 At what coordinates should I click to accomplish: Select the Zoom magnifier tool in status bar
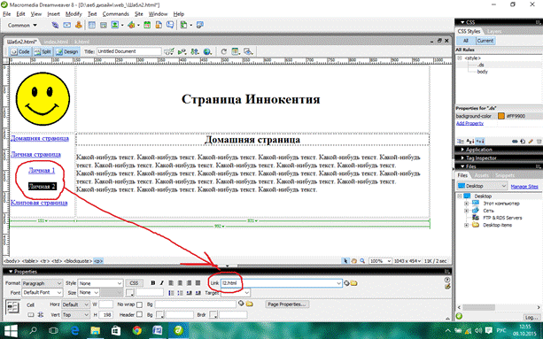coord(362,261)
